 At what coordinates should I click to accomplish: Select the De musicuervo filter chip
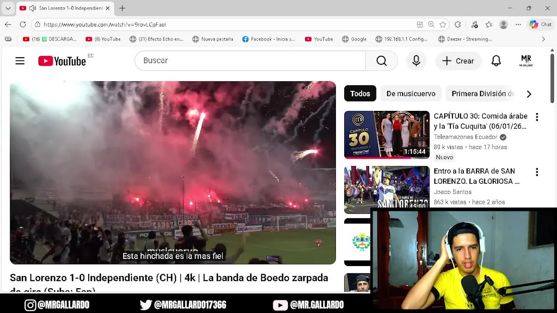(411, 93)
